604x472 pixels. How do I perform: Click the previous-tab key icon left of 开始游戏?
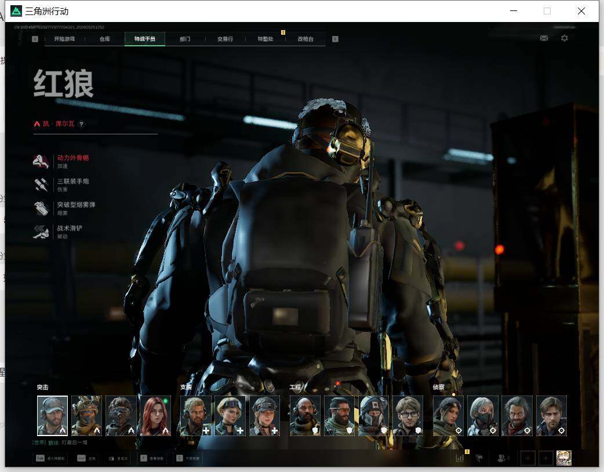tap(35, 39)
